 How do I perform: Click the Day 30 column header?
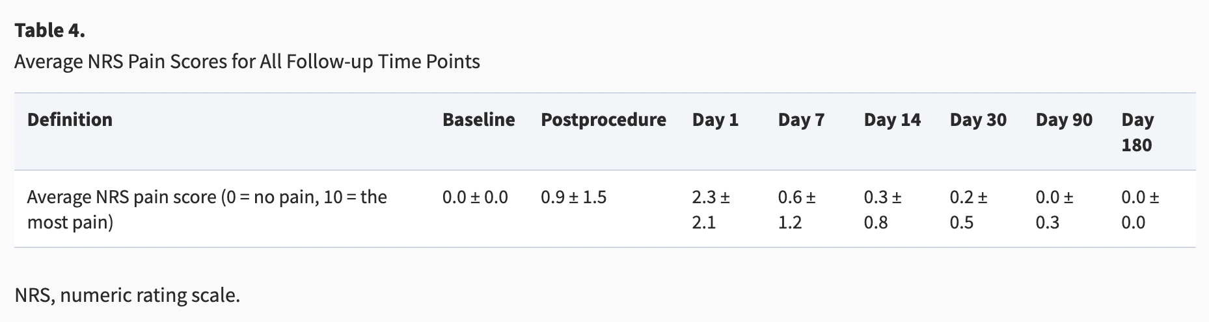978,119
